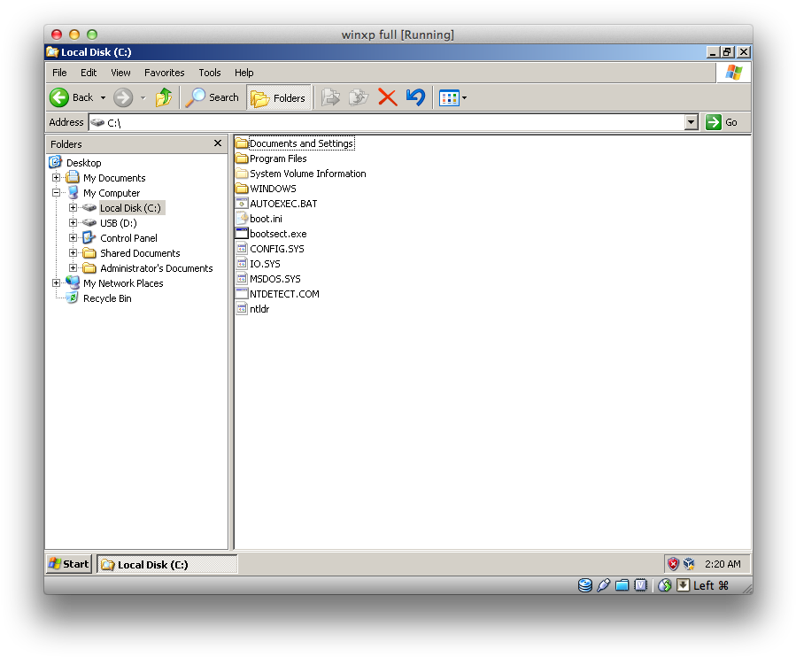Open the Windows Security Center shield in the tray
Image resolution: width=796 pixels, height=657 pixels.
672,563
